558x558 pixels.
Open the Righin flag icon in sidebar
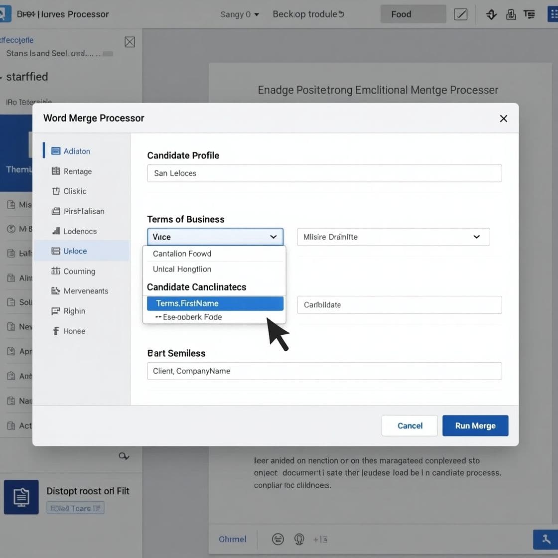(x=56, y=311)
